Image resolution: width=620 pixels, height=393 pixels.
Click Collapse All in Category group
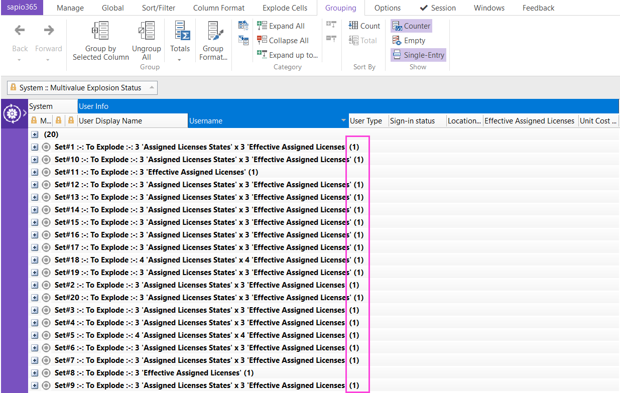pyautogui.click(x=283, y=41)
